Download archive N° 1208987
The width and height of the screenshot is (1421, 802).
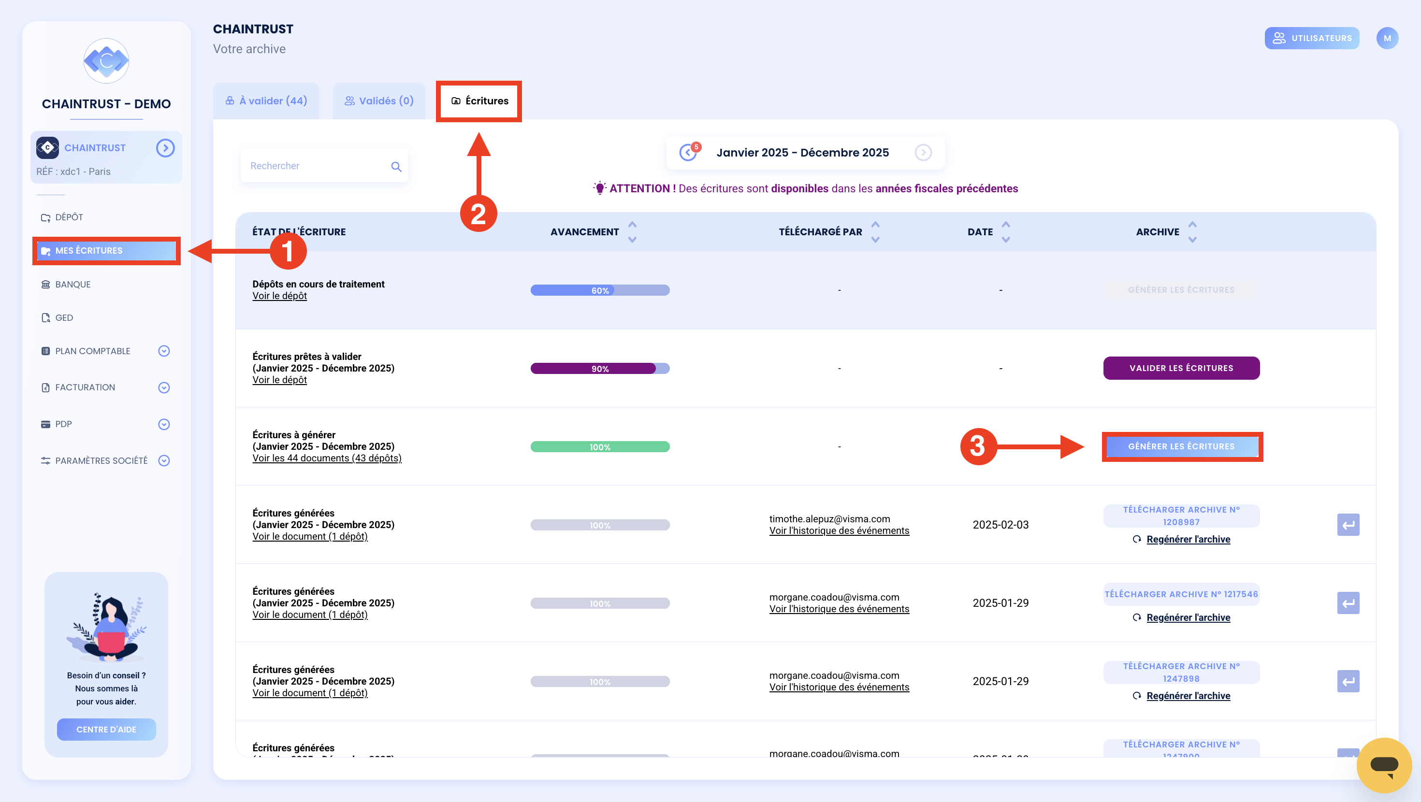tap(1182, 516)
